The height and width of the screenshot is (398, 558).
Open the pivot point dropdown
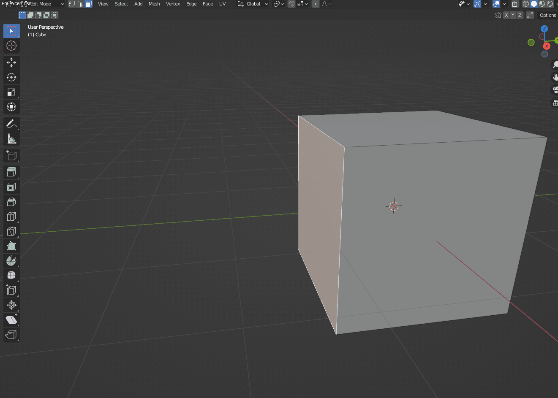[x=278, y=4]
